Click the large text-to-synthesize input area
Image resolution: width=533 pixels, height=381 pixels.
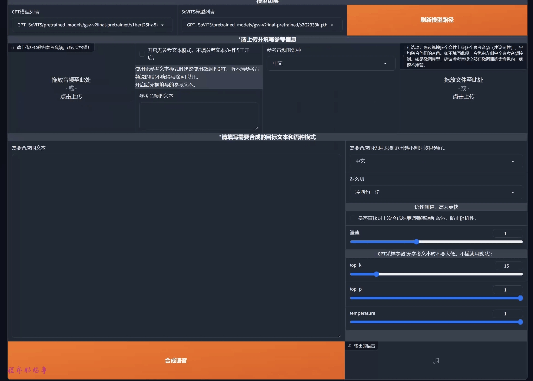click(x=176, y=246)
